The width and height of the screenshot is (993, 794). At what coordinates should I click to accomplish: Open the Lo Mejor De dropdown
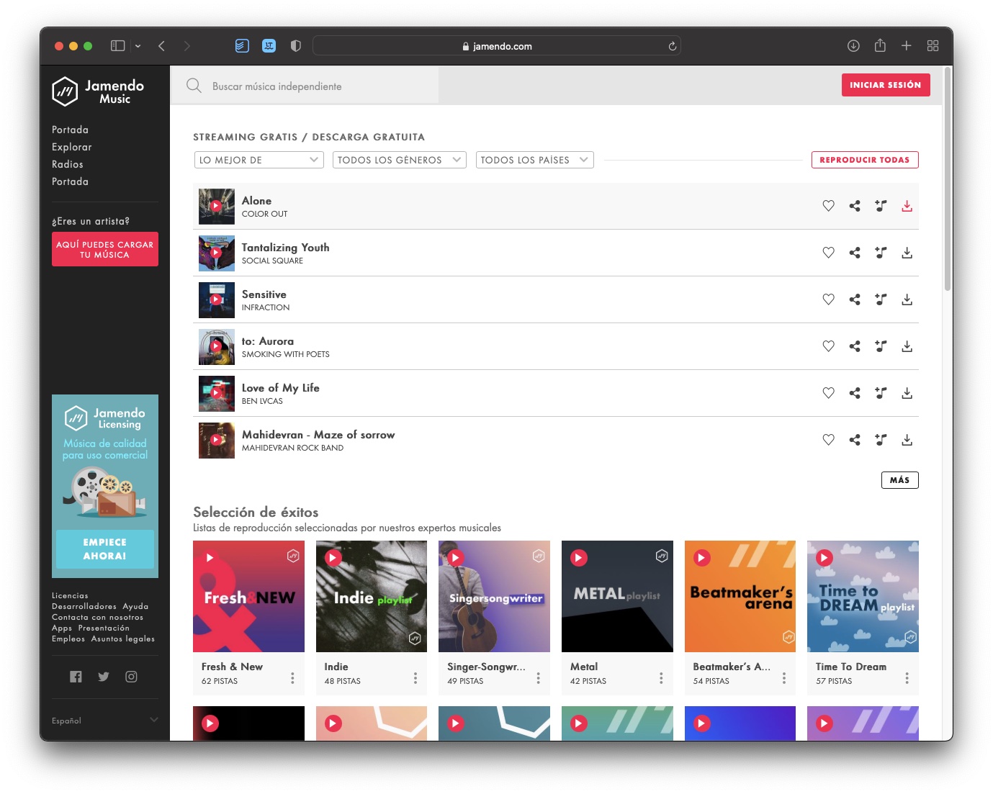[x=259, y=160]
